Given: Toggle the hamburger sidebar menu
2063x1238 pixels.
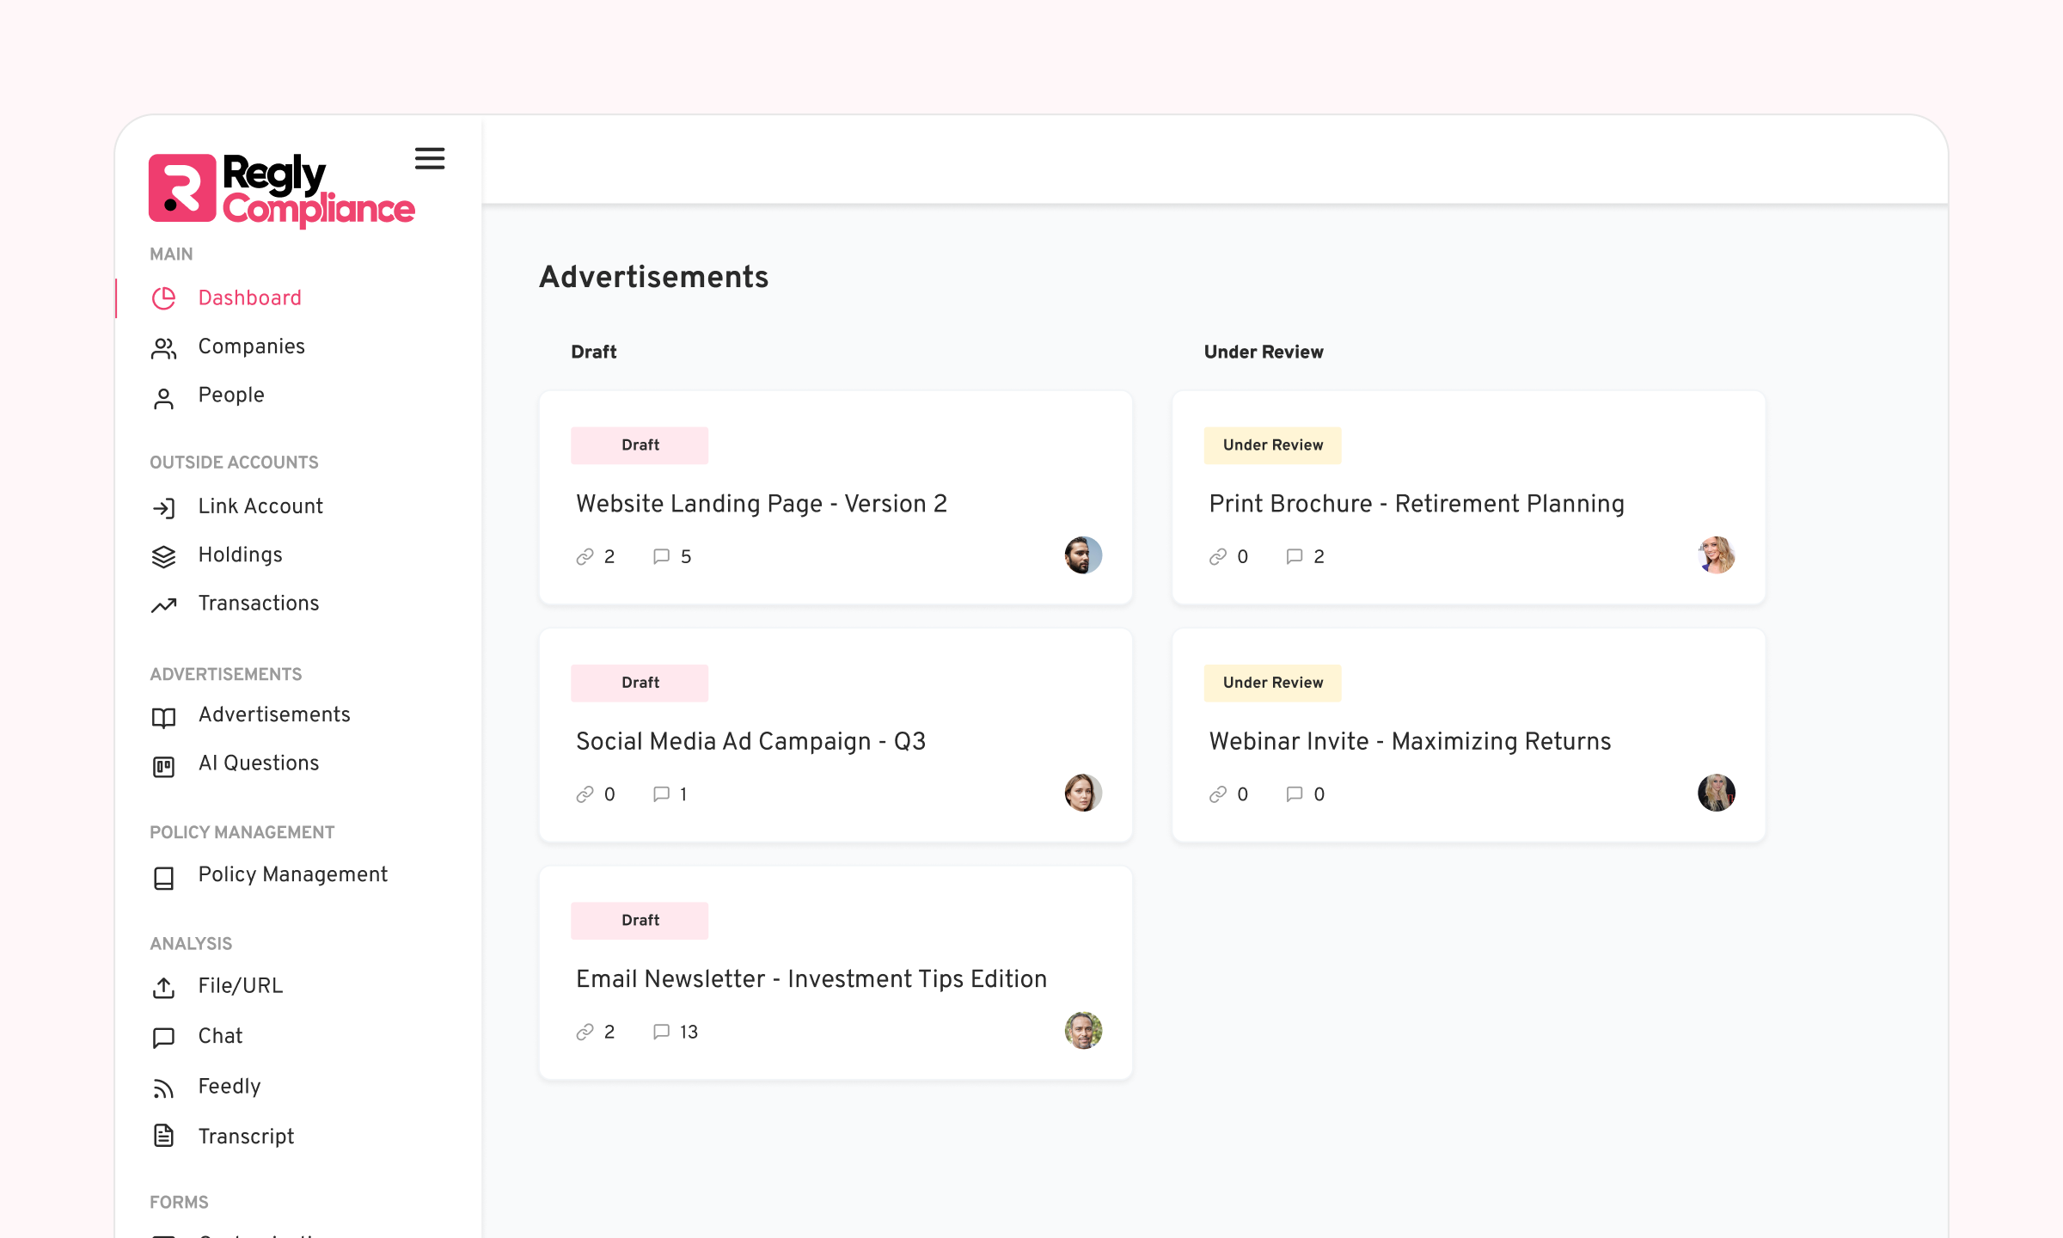Looking at the screenshot, I should (429, 158).
